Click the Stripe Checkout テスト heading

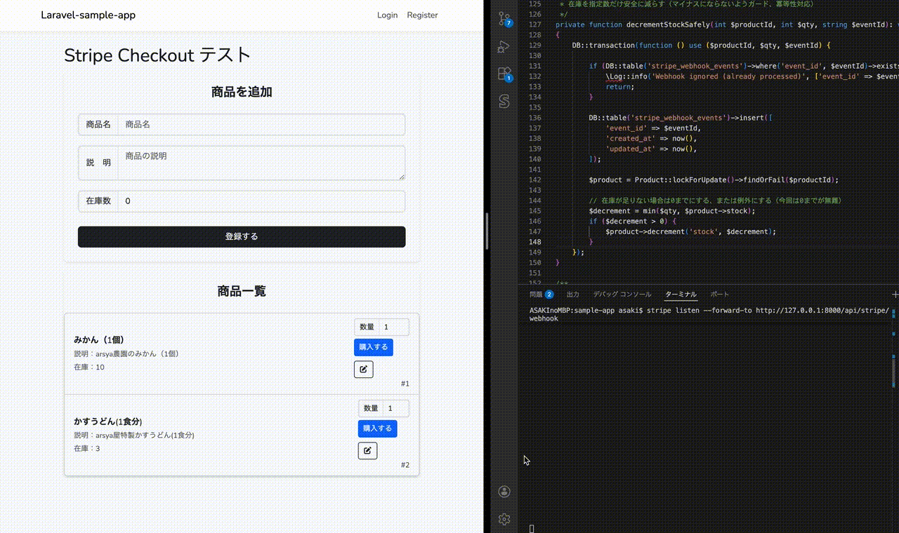pos(157,55)
